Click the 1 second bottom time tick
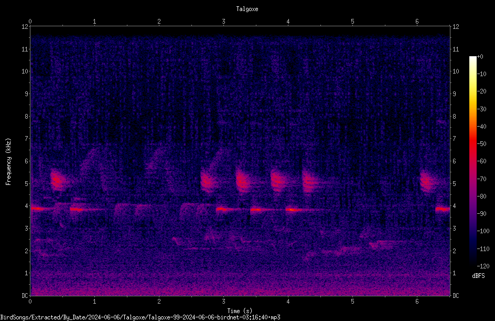Image resolution: width=495 pixels, height=321 pixels. [94, 302]
